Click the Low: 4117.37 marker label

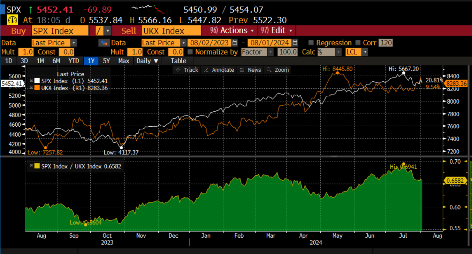[x=121, y=152]
